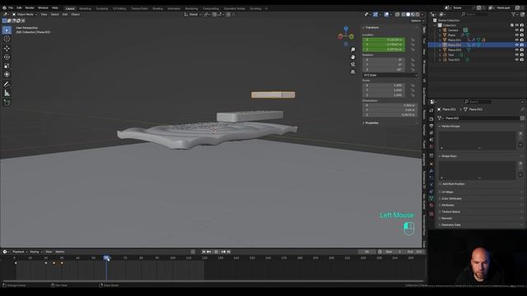Click the pan view hand icon
The width and height of the screenshot is (527, 296).
click(x=353, y=57)
